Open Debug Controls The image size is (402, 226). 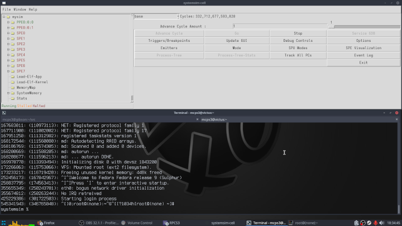point(298,41)
